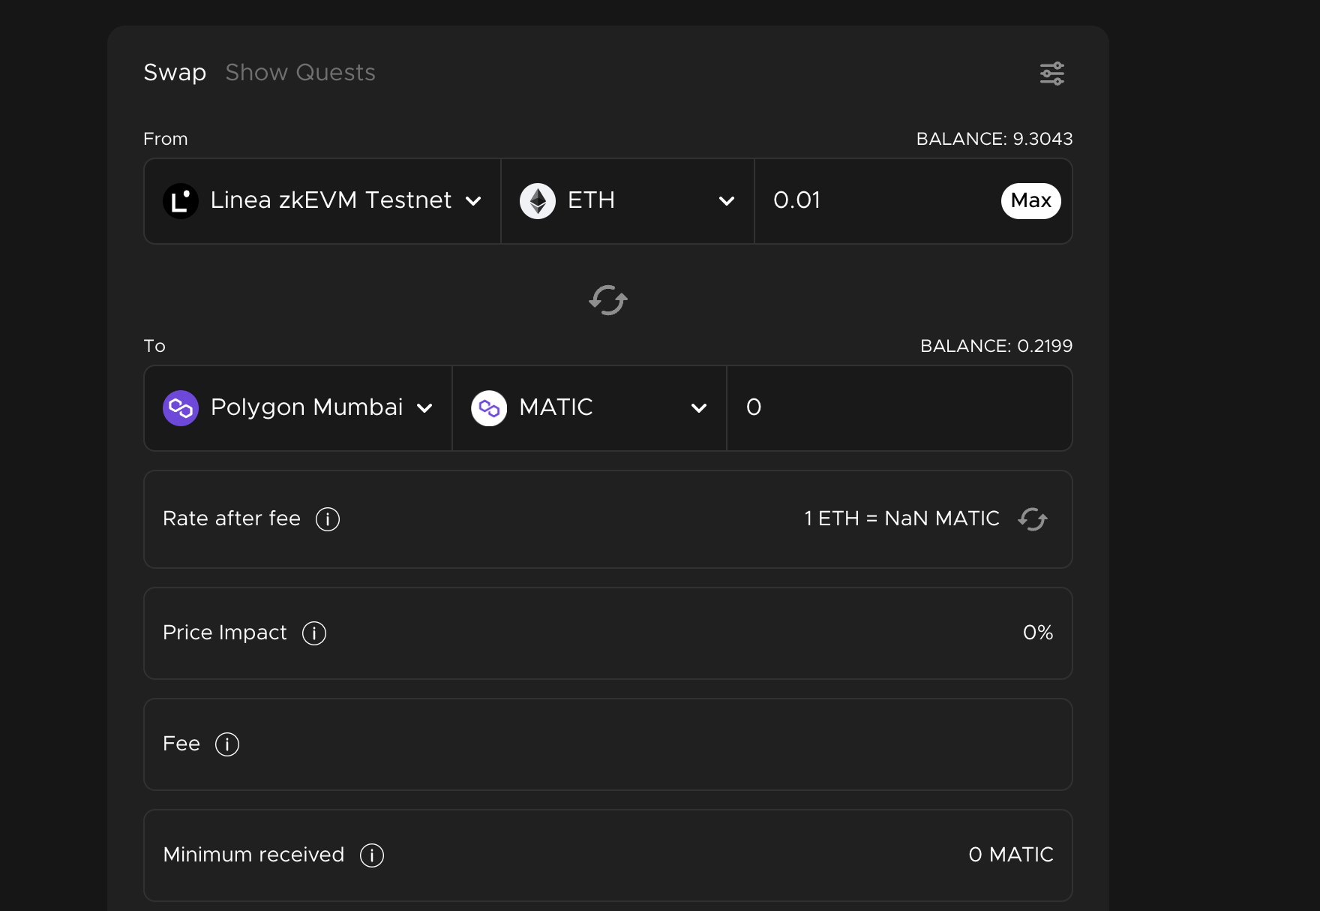Click the To amount output field

pos(898,408)
